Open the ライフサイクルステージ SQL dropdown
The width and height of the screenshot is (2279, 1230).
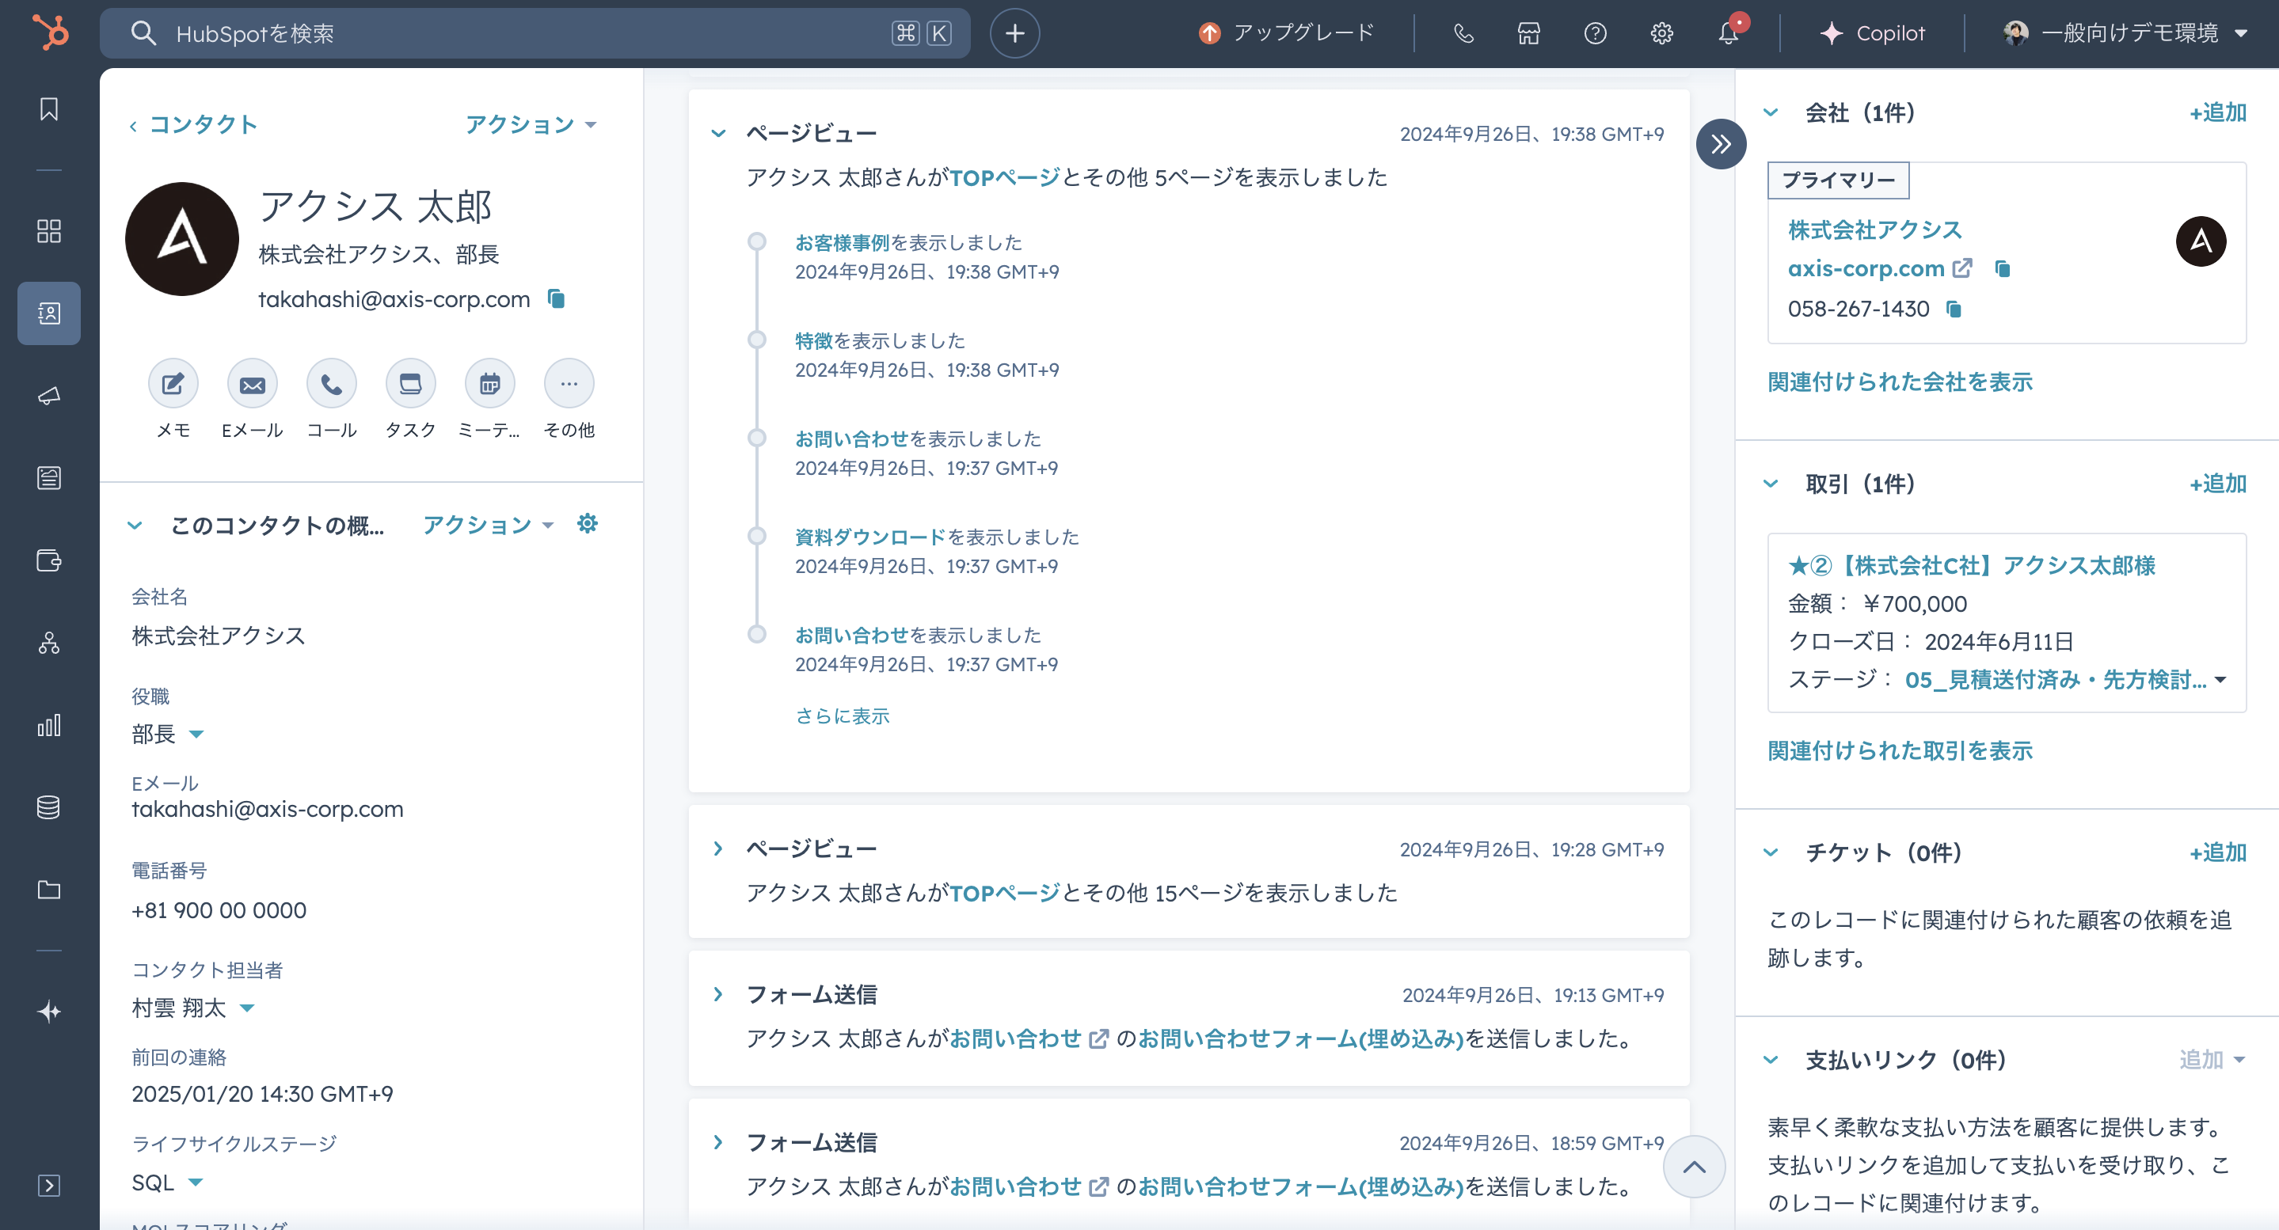click(x=167, y=1183)
